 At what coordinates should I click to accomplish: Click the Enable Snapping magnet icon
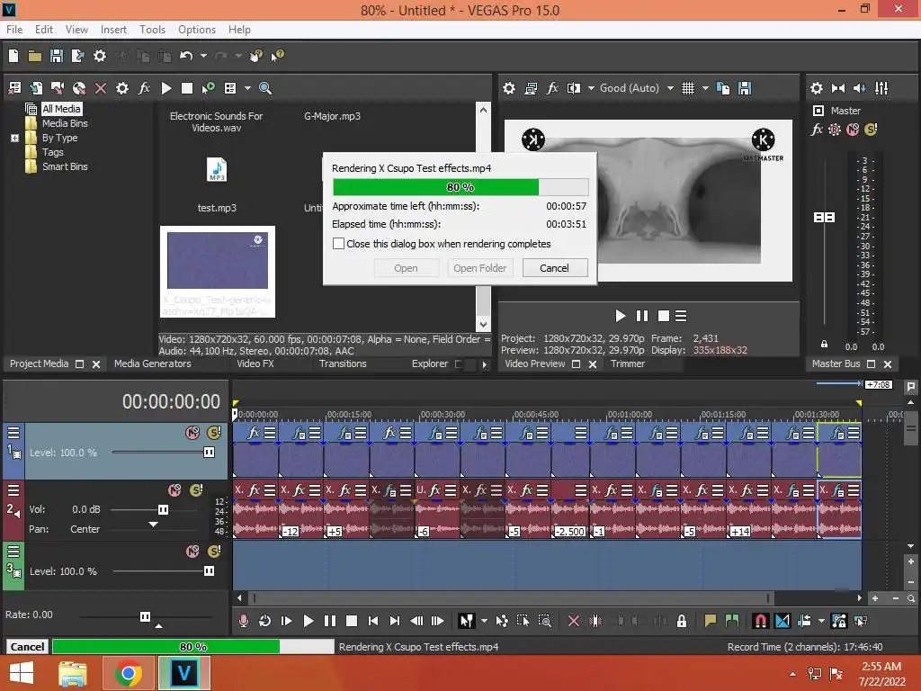(x=760, y=621)
